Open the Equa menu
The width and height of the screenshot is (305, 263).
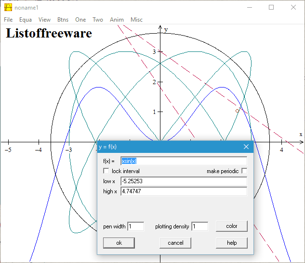point(25,20)
